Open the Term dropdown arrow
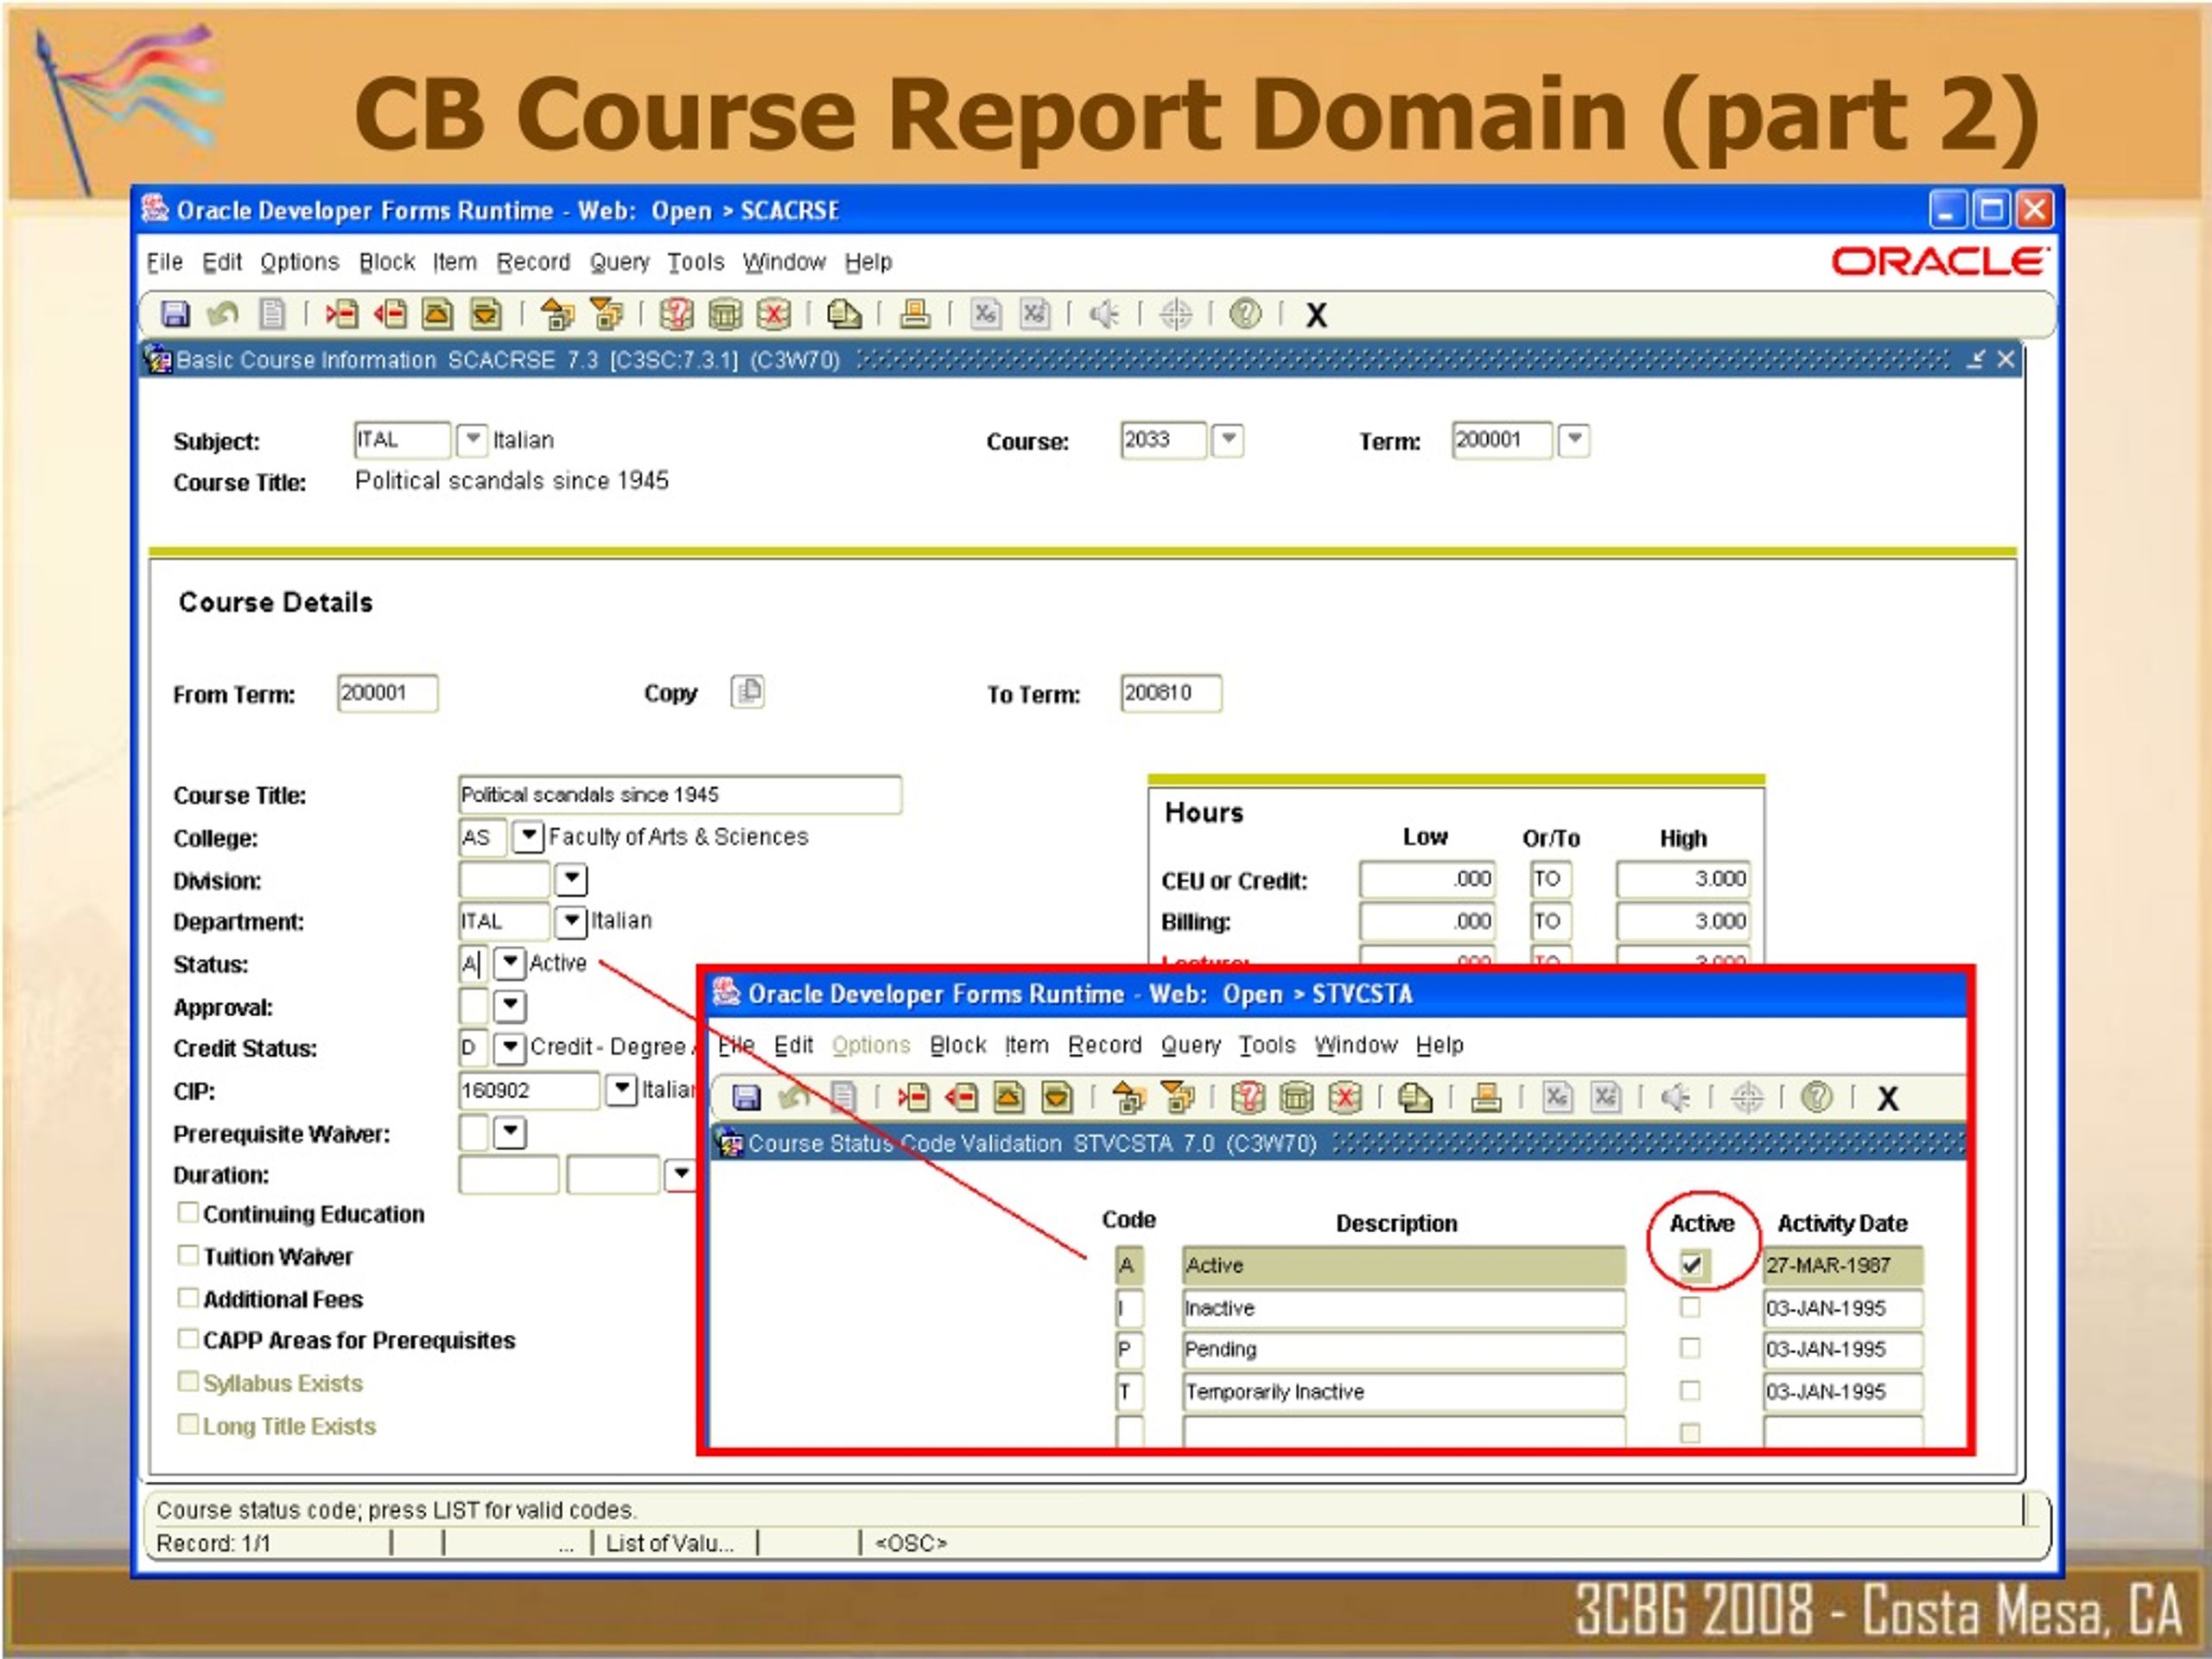Image resolution: width=2212 pixels, height=1659 pixels. [1574, 439]
